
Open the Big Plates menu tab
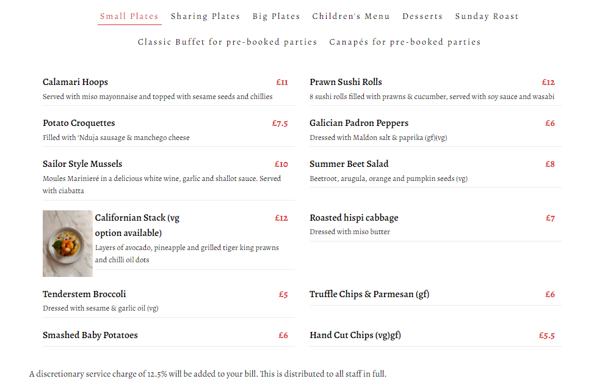point(276,17)
